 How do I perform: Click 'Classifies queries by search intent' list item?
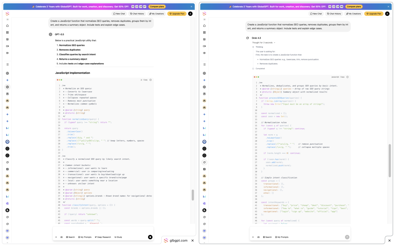click(77, 54)
